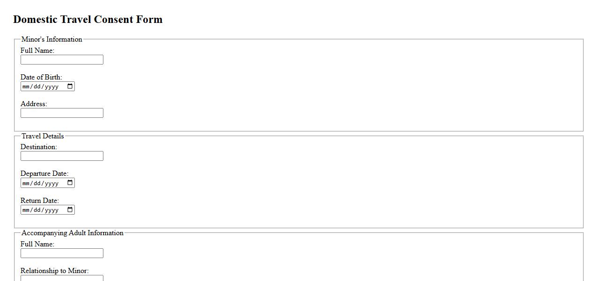Select month segment in Date of Birth
Screen dimensions: 598x281
(x=26, y=86)
